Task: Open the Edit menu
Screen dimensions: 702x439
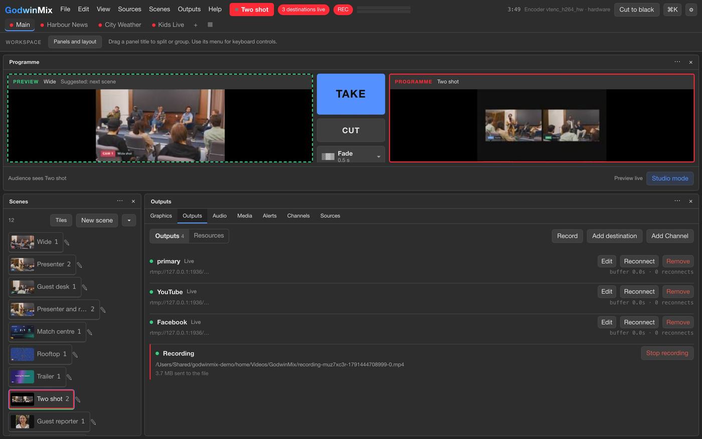Action: tap(83, 9)
